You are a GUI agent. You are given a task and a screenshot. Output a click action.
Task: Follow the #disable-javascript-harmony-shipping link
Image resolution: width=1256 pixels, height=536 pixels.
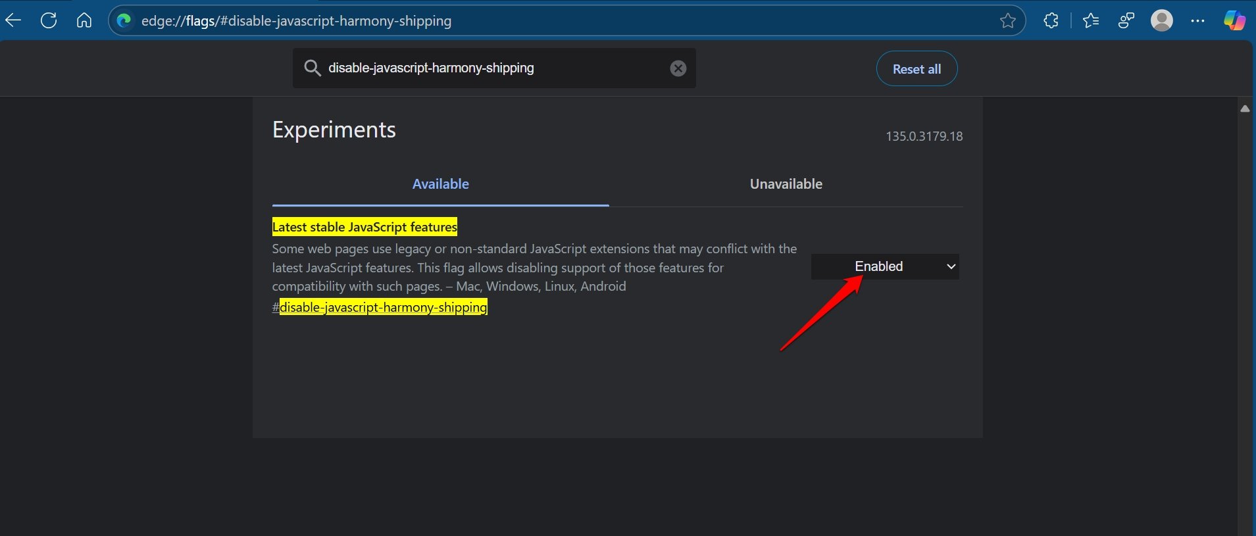(380, 307)
